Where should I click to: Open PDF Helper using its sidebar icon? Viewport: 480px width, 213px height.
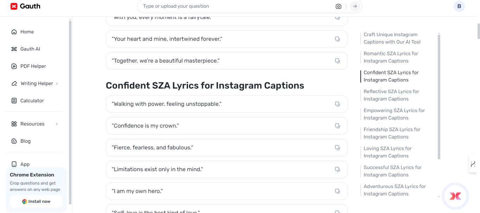click(14, 66)
